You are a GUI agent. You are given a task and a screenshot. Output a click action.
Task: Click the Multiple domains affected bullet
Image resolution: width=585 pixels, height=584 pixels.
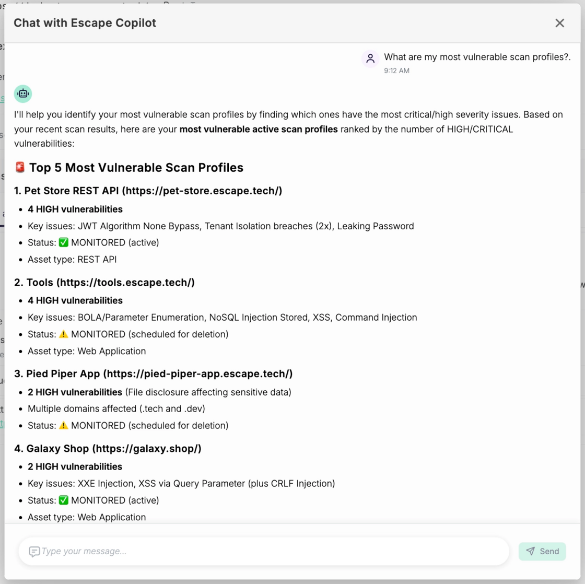[x=116, y=408]
